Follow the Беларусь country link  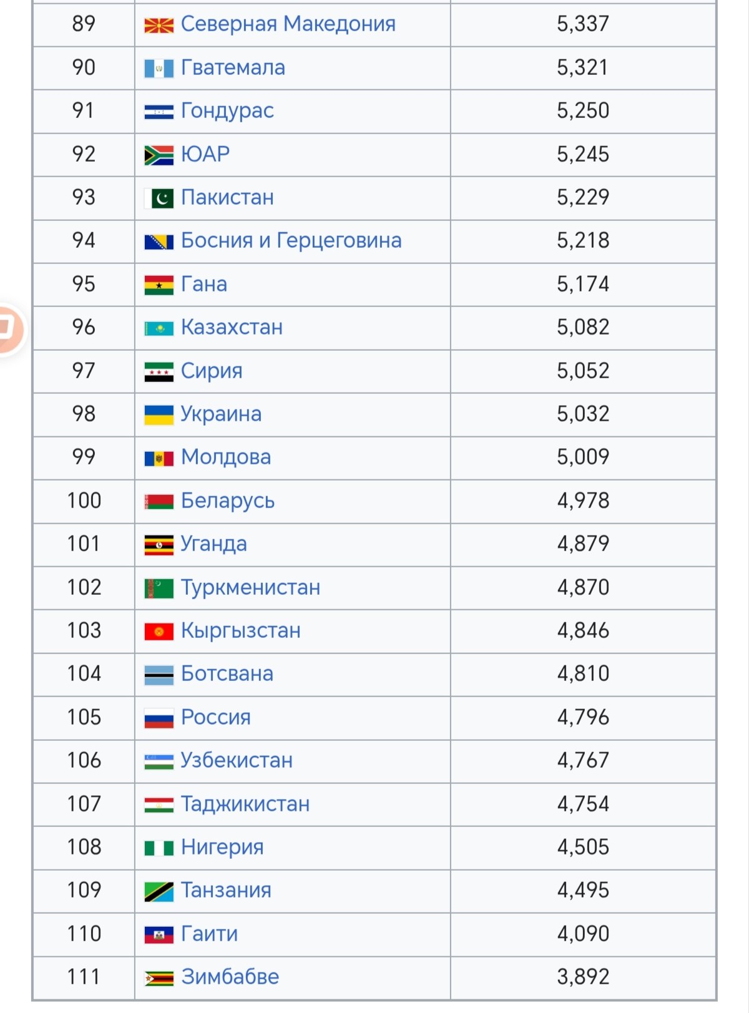point(228,501)
